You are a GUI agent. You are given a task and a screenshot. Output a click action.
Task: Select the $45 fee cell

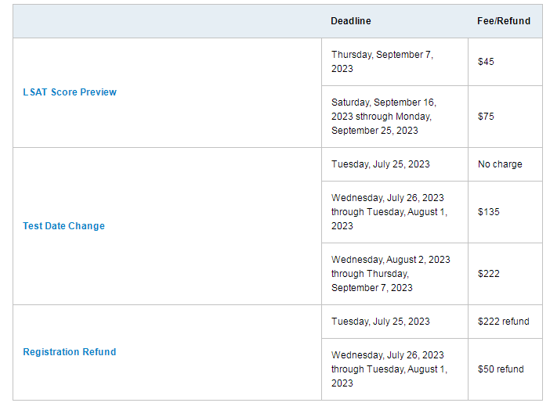tap(505, 62)
